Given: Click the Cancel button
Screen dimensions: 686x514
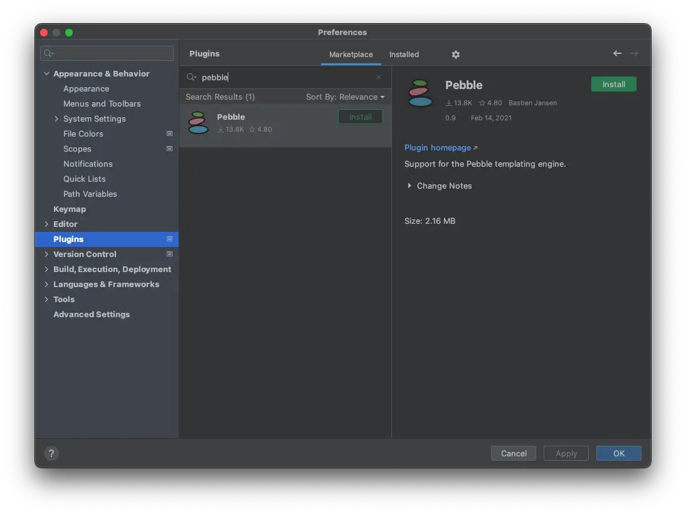Looking at the screenshot, I should 513,453.
